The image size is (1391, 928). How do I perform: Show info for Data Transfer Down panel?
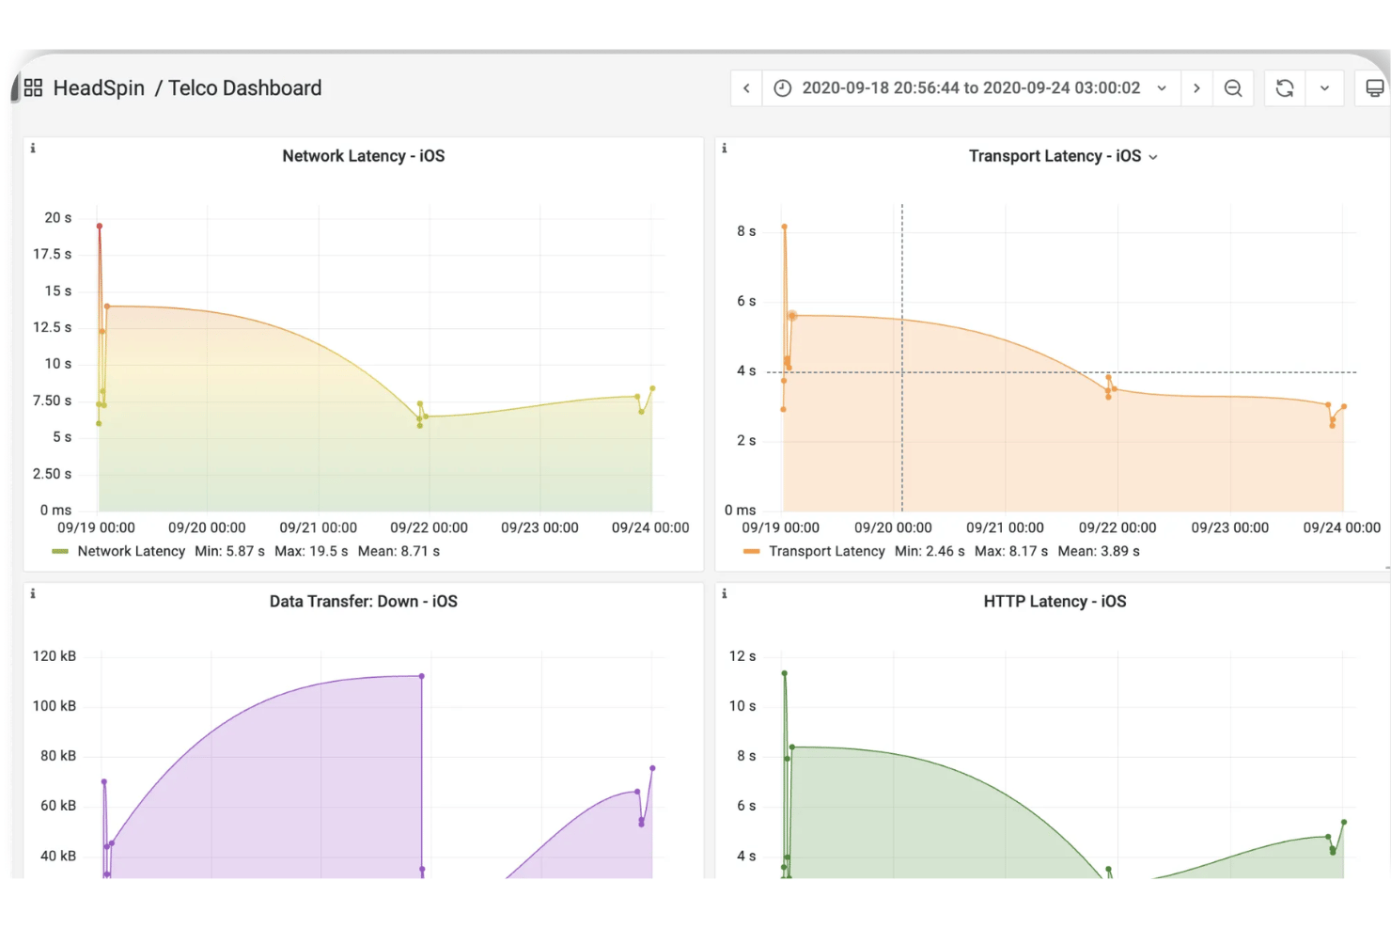[33, 593]
